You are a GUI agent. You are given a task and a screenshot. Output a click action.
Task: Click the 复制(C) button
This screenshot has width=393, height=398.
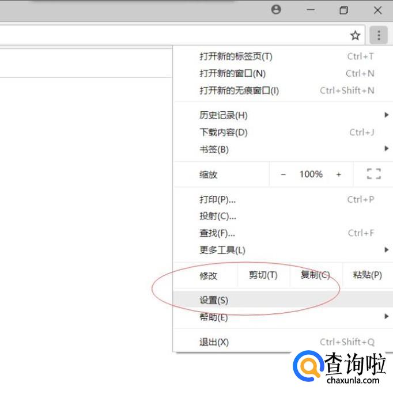coord(315,275)
